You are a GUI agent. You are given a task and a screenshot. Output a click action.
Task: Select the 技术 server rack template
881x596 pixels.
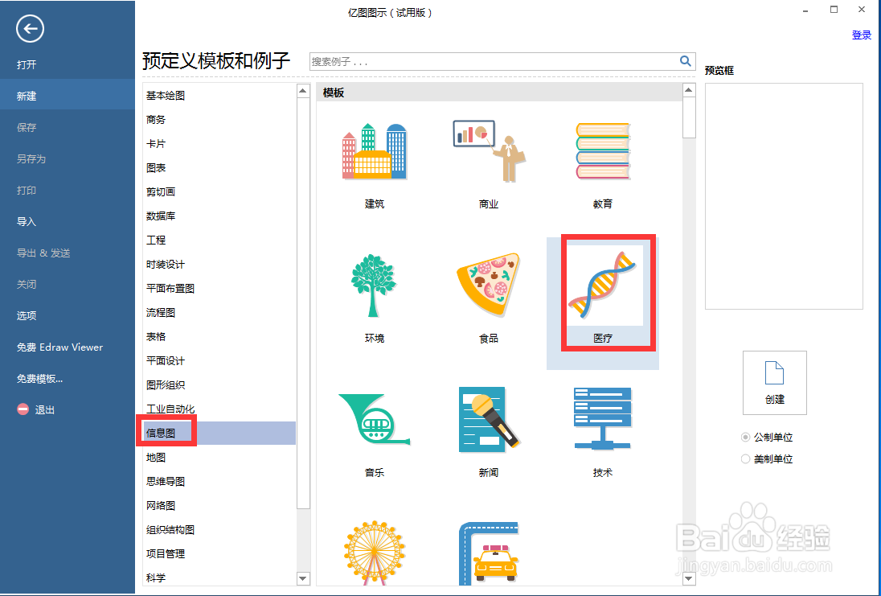pos(602,418)
